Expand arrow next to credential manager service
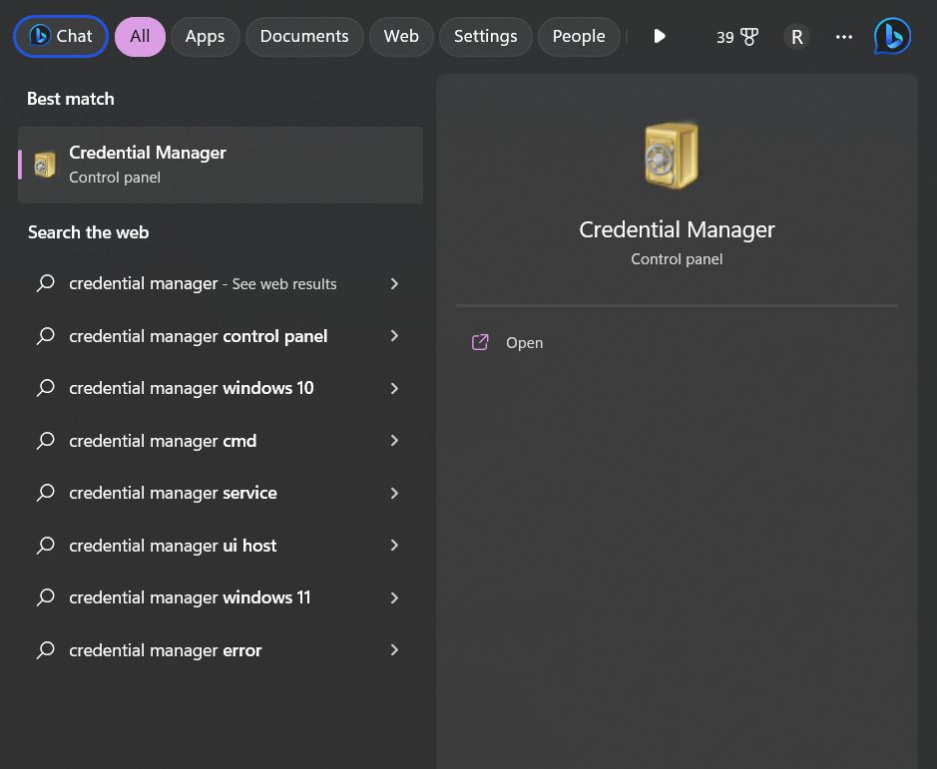 (x=394, y=493)
